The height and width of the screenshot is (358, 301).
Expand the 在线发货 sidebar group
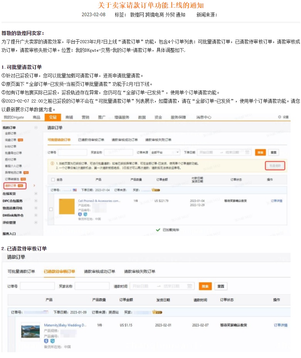pyautogui.click(x=36, y=193)
